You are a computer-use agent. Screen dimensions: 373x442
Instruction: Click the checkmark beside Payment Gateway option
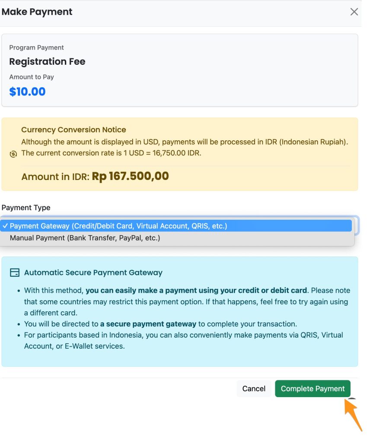click(x=5, y=226)
